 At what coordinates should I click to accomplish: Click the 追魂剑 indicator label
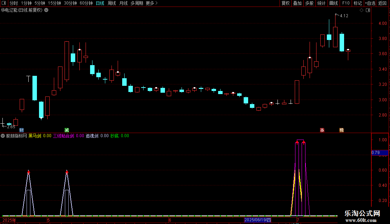97,136
